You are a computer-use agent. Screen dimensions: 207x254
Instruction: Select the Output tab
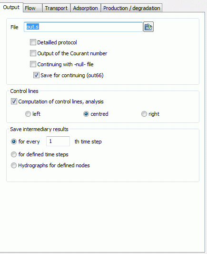tap(11, 8)
